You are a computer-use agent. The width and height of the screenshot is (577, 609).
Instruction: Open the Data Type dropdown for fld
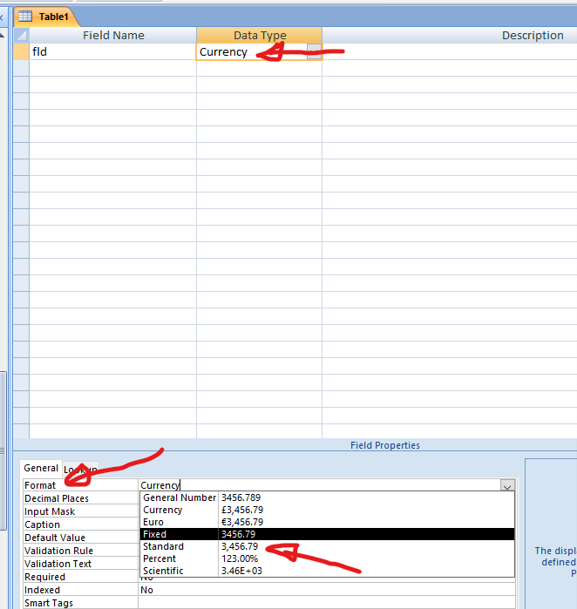pyautogui.click(x=314, y=51)
